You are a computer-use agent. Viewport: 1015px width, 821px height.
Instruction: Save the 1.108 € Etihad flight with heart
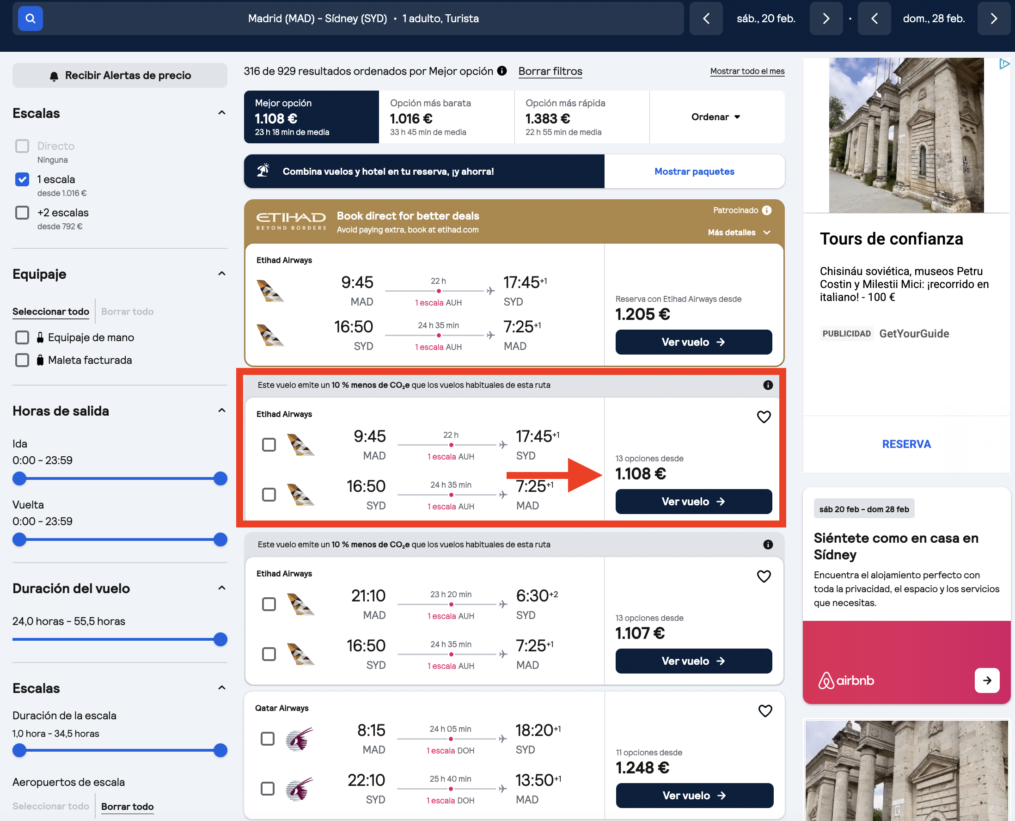(x=764, y=417)
